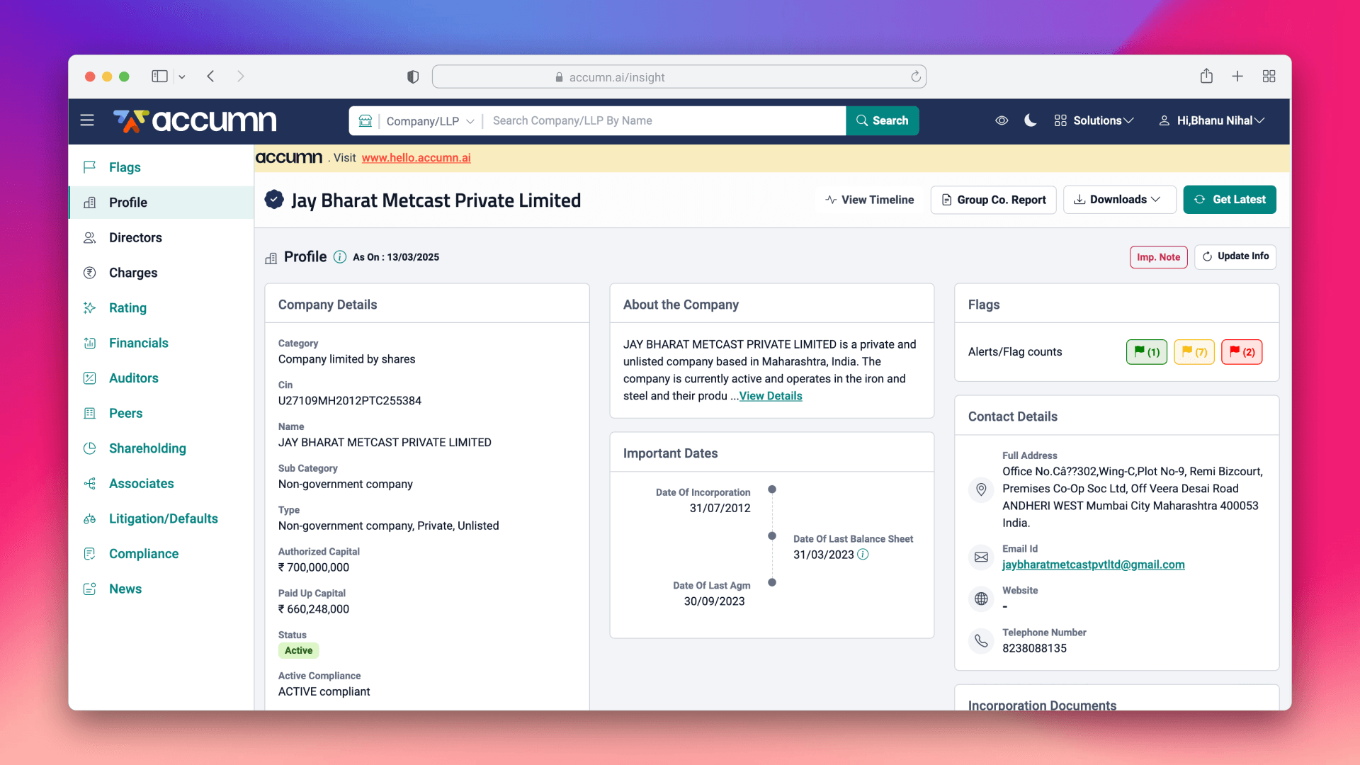This screenshot has width=1360, height=765.
Task: Click the company building icon in search bar
Action: coord(365,121)
